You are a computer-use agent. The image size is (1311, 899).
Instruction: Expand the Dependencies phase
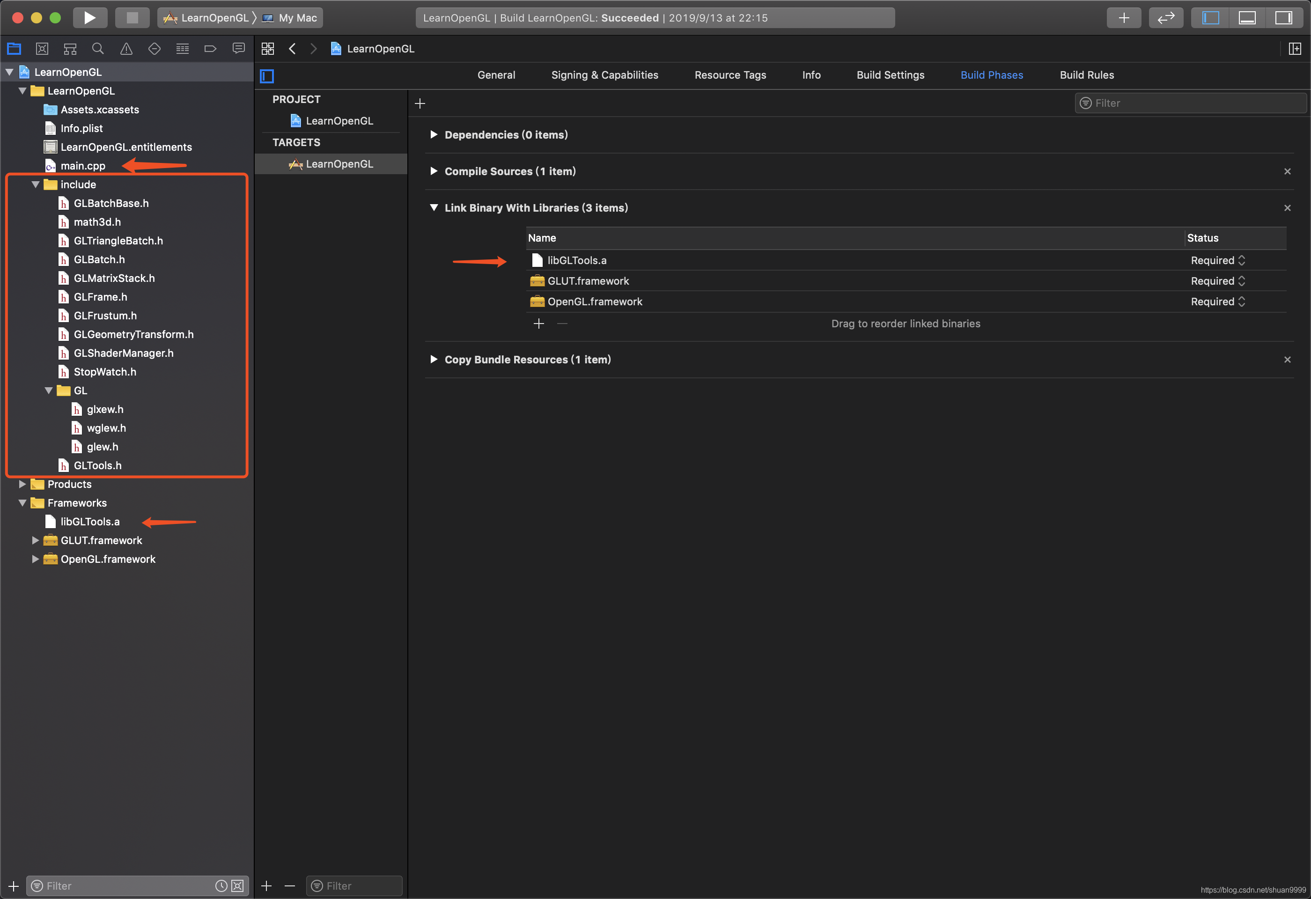[x=433, y=134]
